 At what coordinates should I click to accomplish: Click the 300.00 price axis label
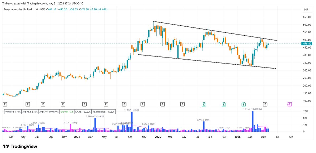[x=307, y=71]
